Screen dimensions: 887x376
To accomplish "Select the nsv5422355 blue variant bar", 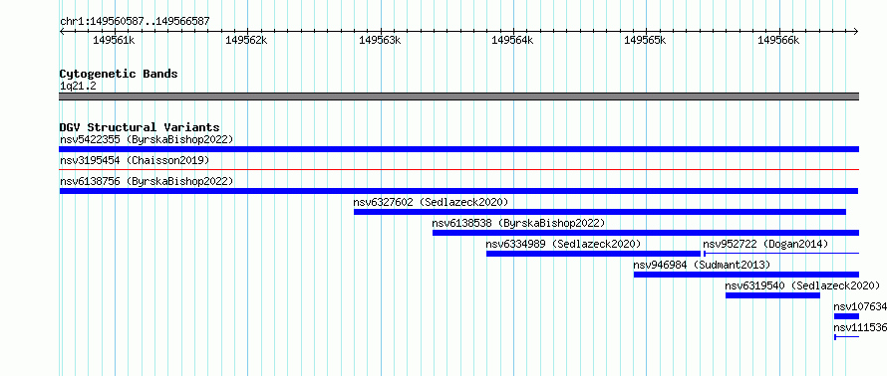I will [459, 149].
